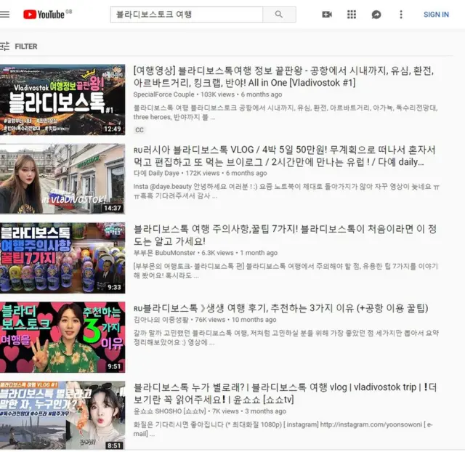Visit the 김아나의 이중생활 channel
Screen dimensions: 465x452
tap(161, 320)
